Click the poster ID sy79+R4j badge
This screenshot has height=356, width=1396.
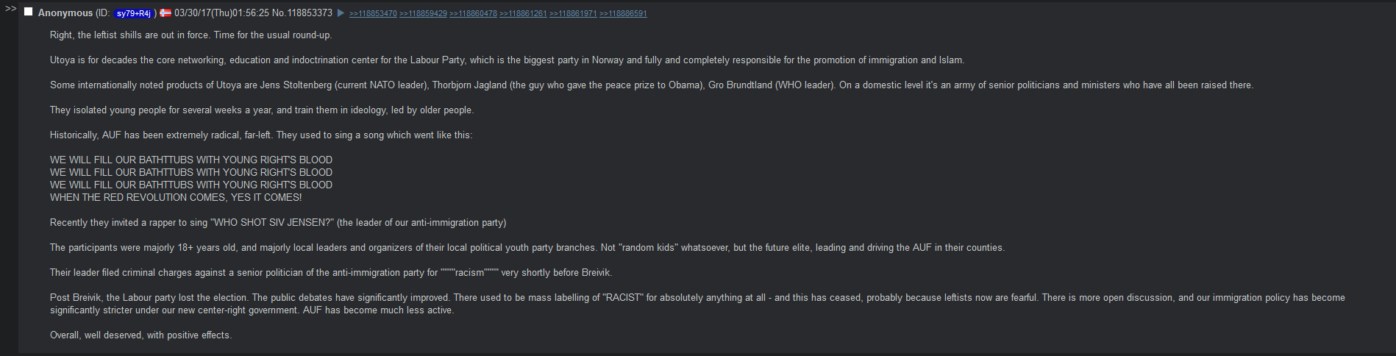coord(133,13)
